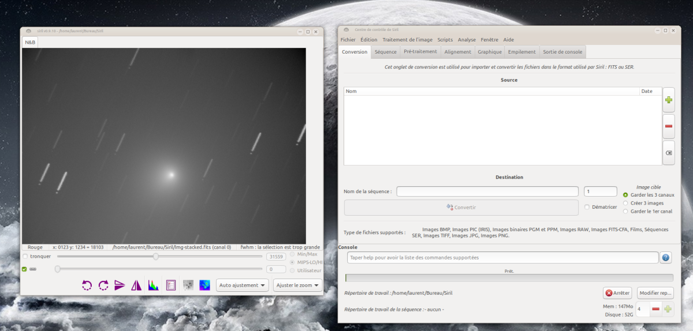The image size is (693, 331).
Task: Open the Auto ajustement dropdown
Action: tap(243, 285)
